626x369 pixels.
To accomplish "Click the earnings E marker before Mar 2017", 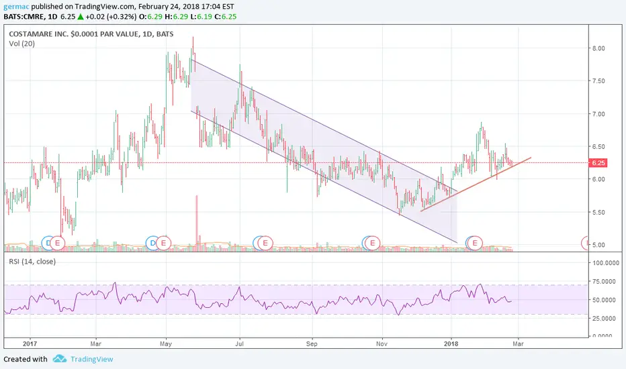I will pos(58,243).
